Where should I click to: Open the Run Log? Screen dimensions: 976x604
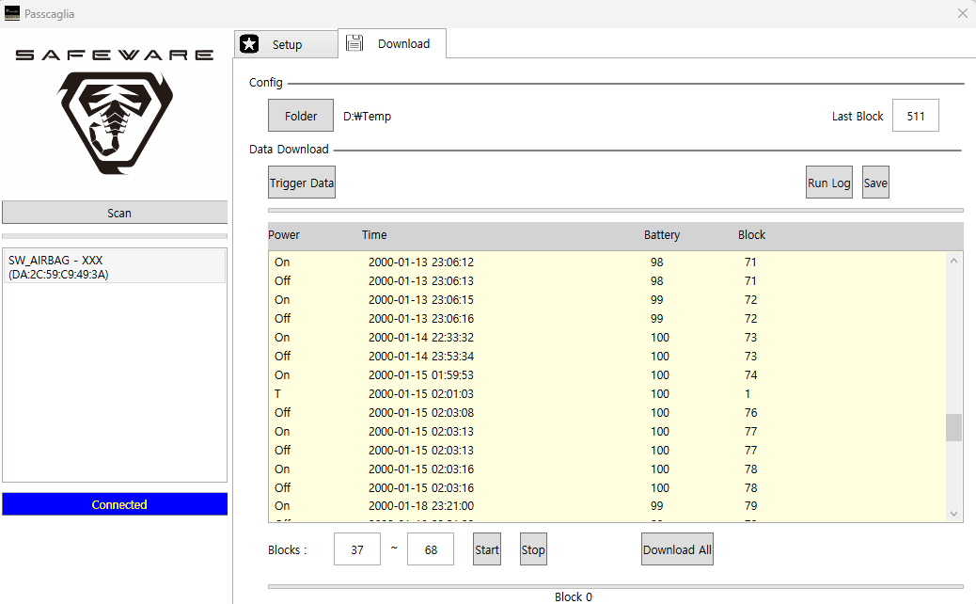point(829,183)
